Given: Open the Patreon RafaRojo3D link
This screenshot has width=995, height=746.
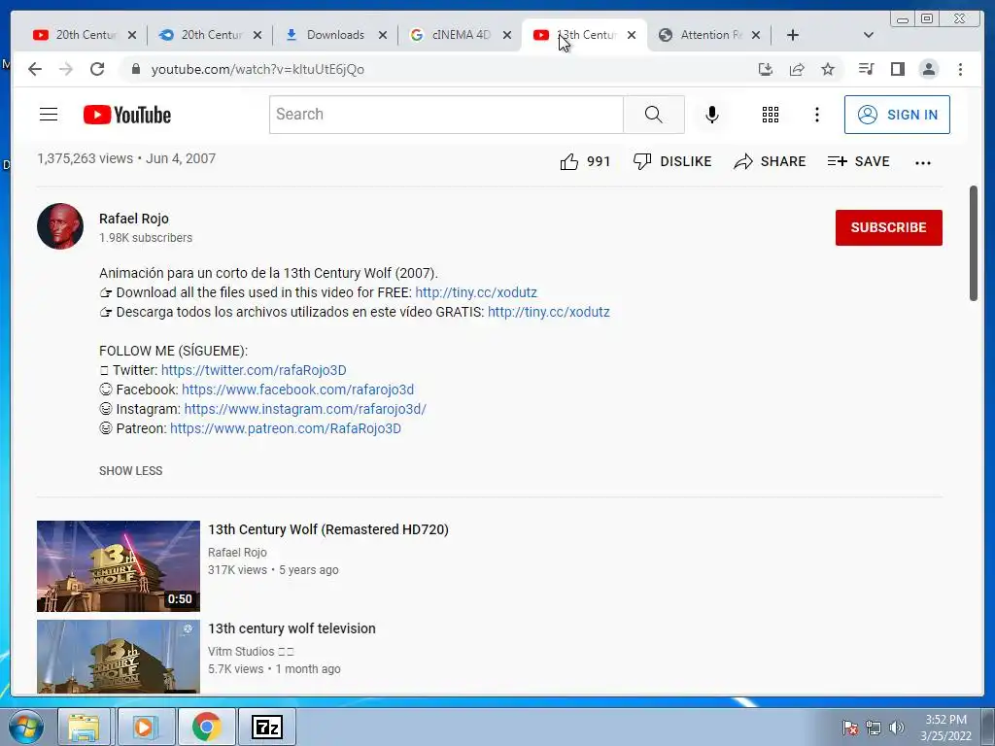Looking at the screenshot, I should [286, 428].
